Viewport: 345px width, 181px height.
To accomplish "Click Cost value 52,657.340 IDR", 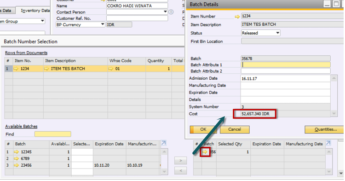I will click(x=255, y=114).
